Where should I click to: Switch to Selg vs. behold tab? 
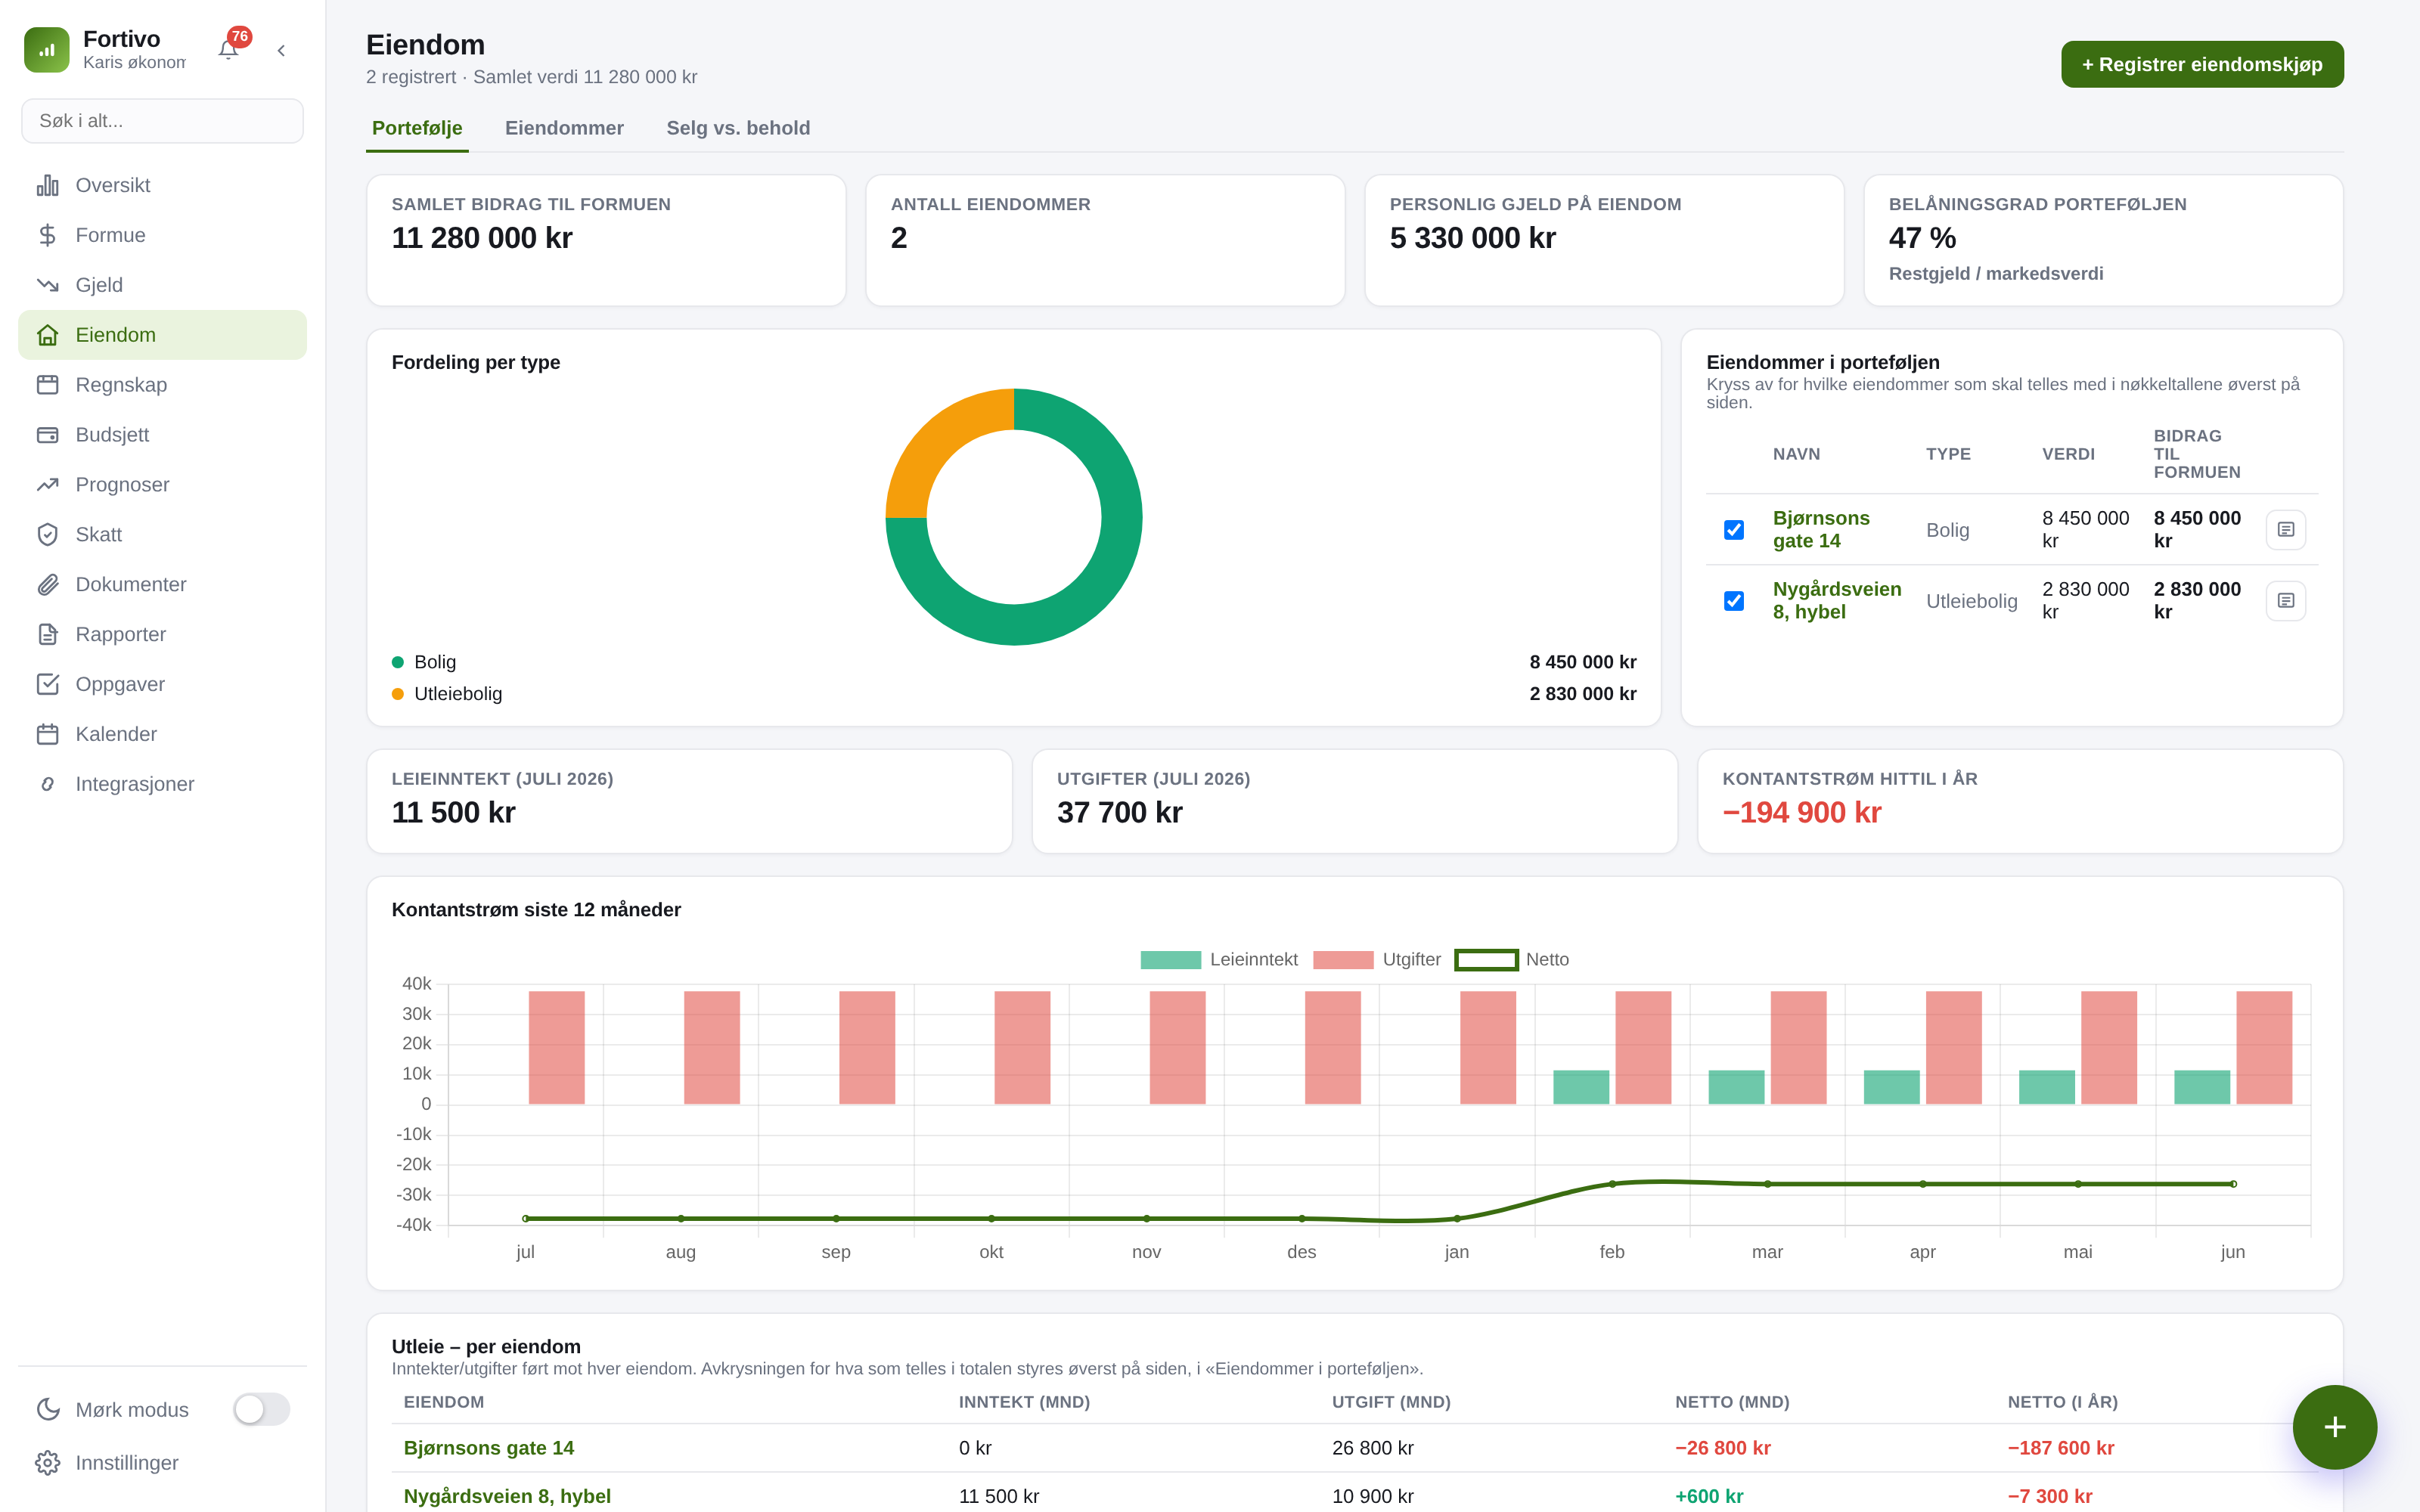click(x=738, y=128)
